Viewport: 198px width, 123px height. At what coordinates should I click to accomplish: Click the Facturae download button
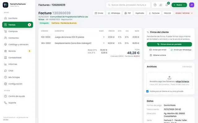click(154, 13)
